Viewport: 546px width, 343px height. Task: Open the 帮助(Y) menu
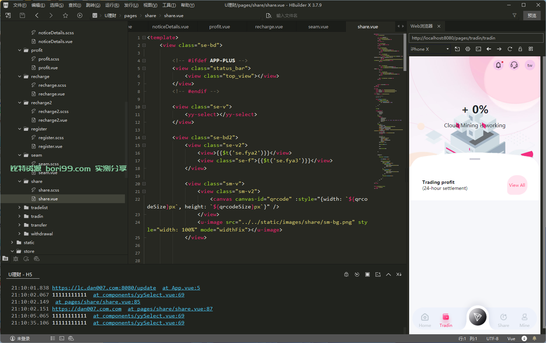188,5
